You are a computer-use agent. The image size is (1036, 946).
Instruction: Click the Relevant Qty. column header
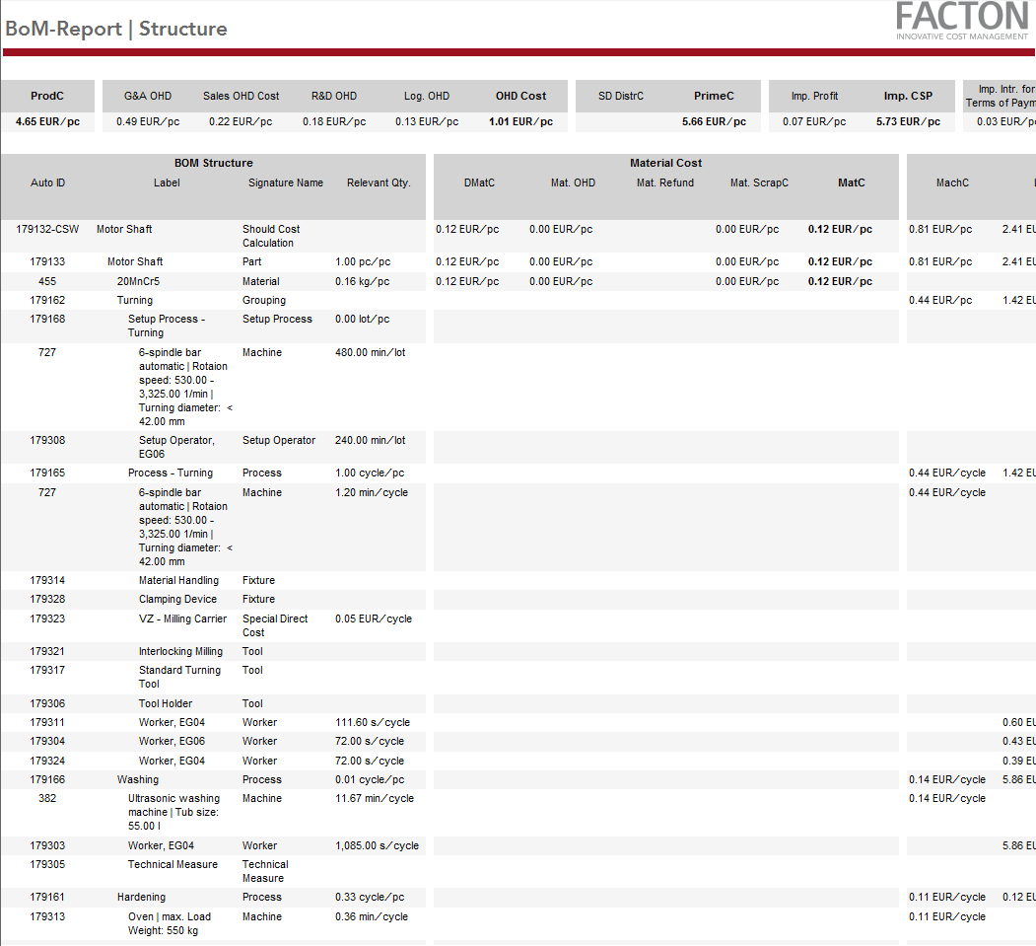[x=379, y=182]
